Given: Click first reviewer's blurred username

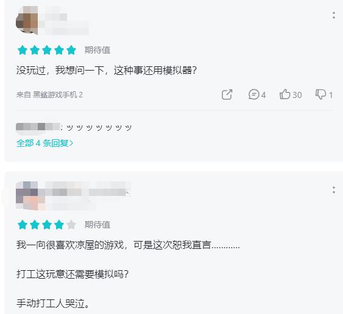Looking at the screenshot, I should point(56,17).
